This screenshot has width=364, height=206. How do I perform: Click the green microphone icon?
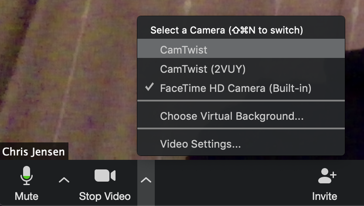tap(27, 176)
